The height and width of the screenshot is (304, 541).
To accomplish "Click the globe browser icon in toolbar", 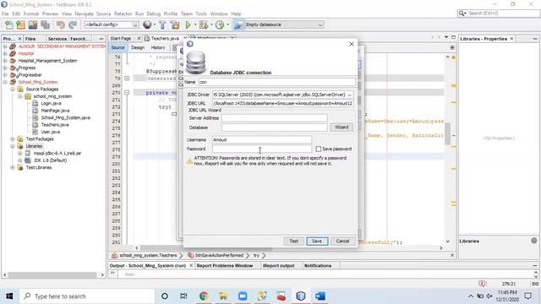I will [x=147, y=24].
